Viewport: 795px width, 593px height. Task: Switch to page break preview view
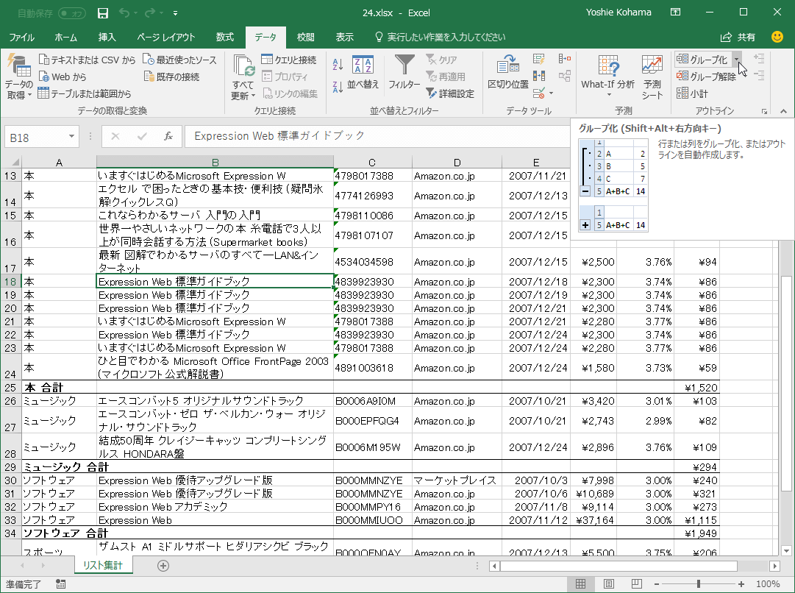(636, 584)
